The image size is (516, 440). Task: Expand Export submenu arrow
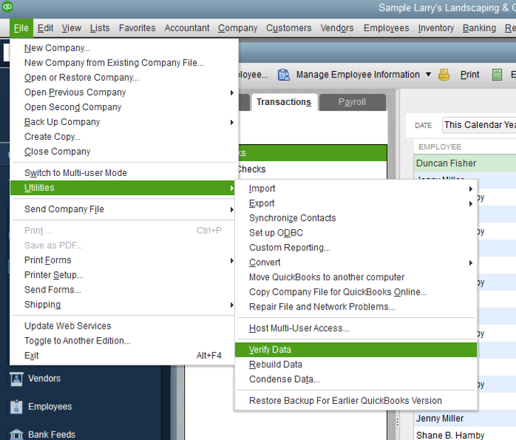pos(471,204)
